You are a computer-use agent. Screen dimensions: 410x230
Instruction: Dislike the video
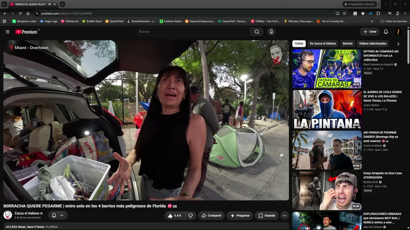click(191, 216)
